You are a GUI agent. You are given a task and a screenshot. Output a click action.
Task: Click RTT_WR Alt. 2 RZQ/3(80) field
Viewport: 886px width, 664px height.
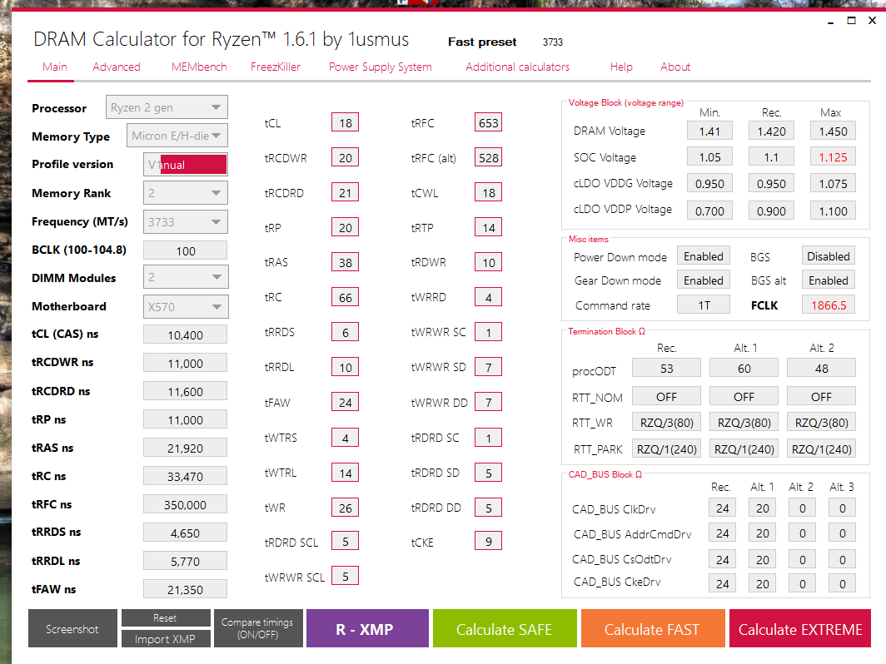point(821,423)
